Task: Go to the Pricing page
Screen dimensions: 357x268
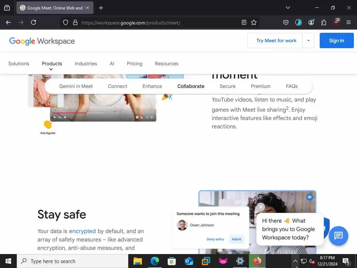Action: click(135, 64)
